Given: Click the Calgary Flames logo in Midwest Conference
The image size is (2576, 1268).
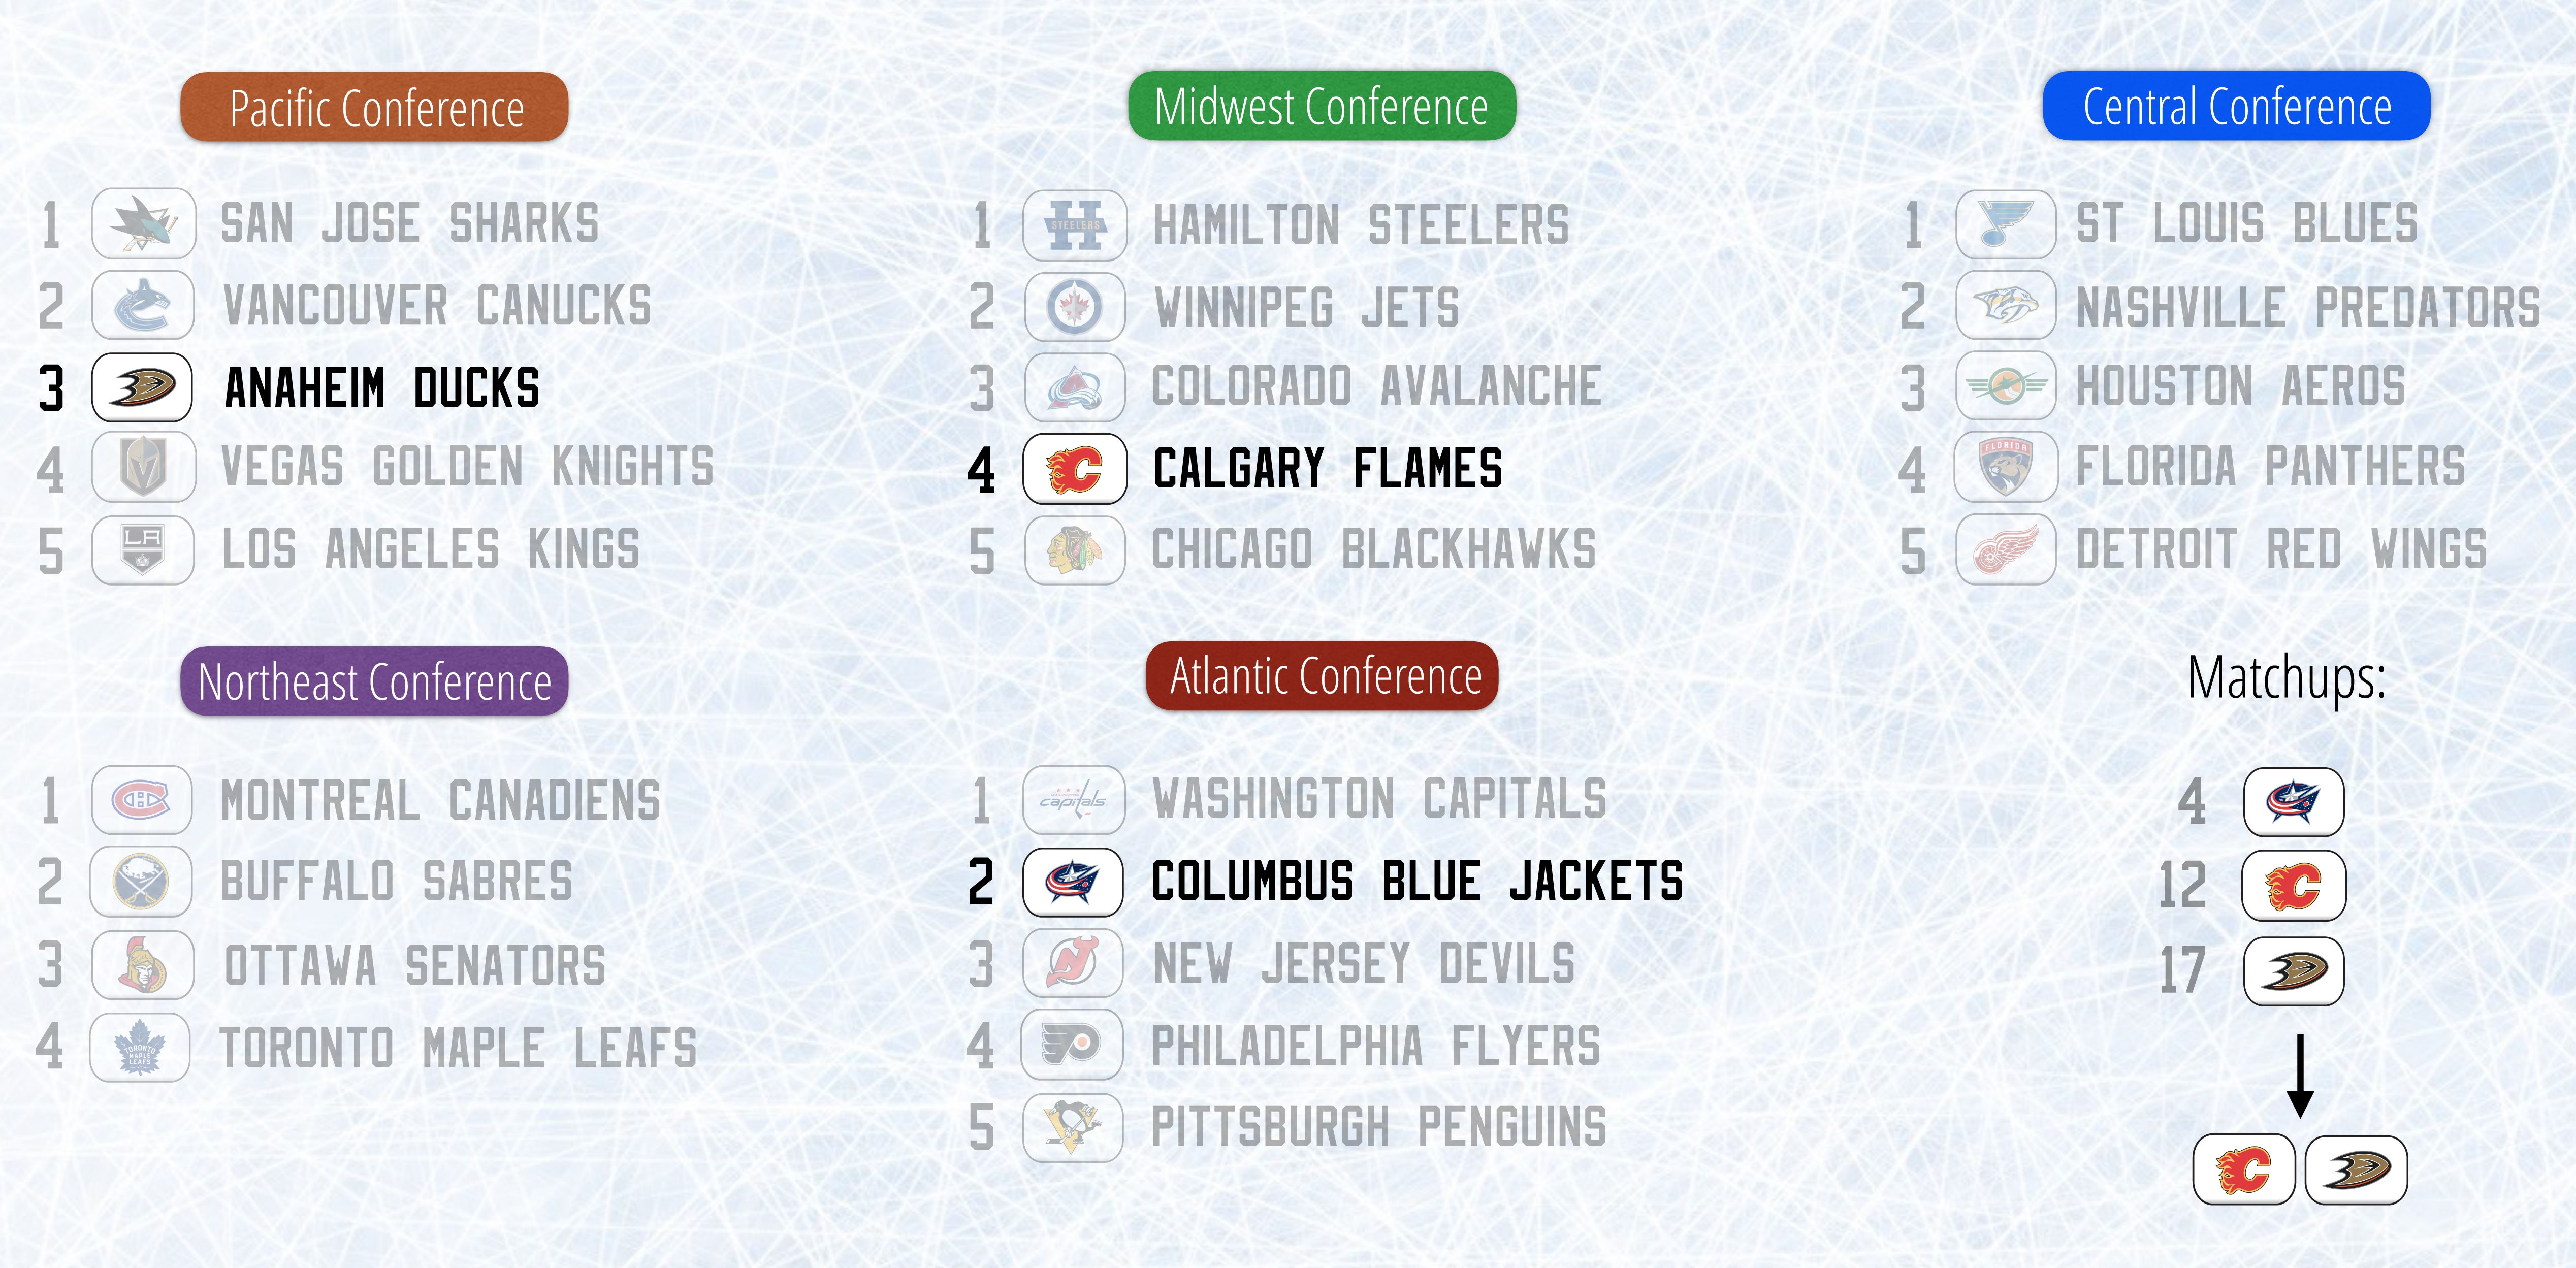Looking at the screenshot, I should pyautogui.click(x=1075, y=469).
